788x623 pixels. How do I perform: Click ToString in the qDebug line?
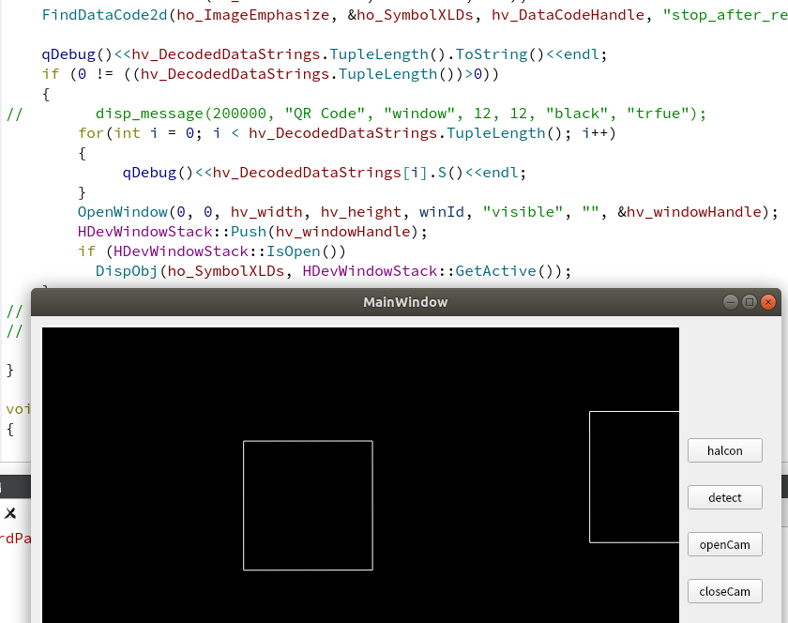(491, 54)
